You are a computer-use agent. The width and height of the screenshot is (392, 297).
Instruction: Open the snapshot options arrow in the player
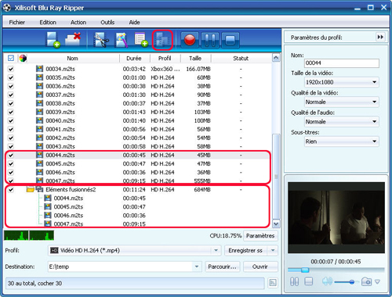pyautogui.click(x=377, y=281)
